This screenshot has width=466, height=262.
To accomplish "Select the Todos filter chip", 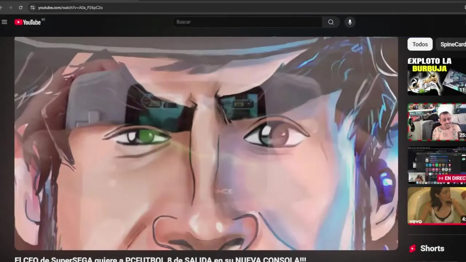I will pyautogui.click(x=420, y=44).
